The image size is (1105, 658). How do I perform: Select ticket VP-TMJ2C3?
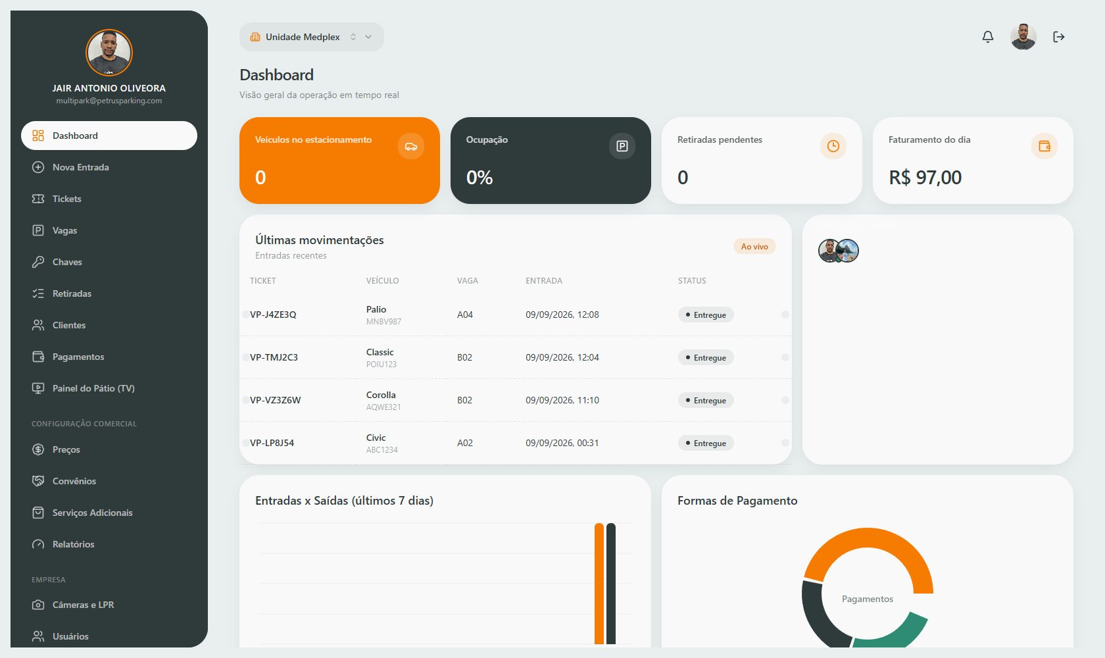click(x=274, y=357)
